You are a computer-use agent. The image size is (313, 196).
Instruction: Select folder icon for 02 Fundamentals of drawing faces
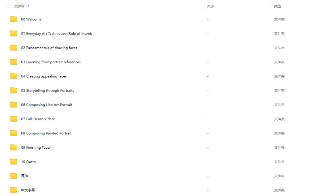[x=13, y=48]
